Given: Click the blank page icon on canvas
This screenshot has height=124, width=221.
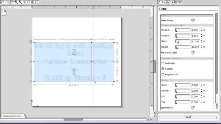Looking at the screenshot, I should (x=4, y=13).
